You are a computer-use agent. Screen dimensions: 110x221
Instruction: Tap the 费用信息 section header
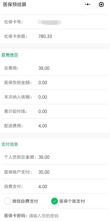(x=10, y=55)
